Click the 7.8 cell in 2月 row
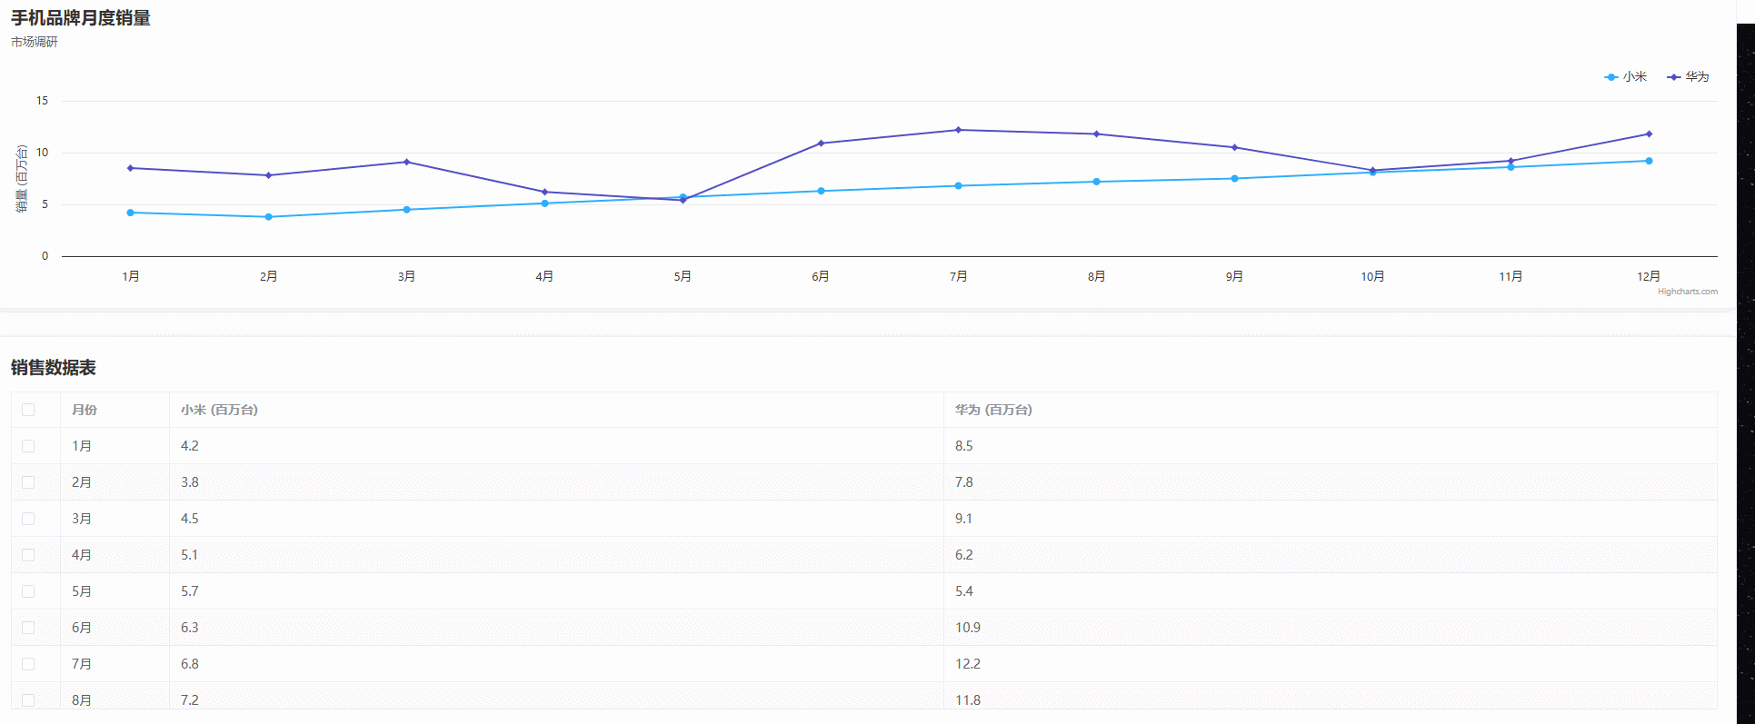The image size is (1755, 724). [x=1331, y=482]
